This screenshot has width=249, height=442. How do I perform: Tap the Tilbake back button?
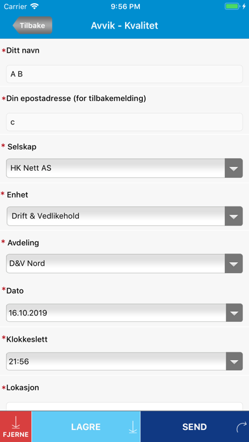32,25
